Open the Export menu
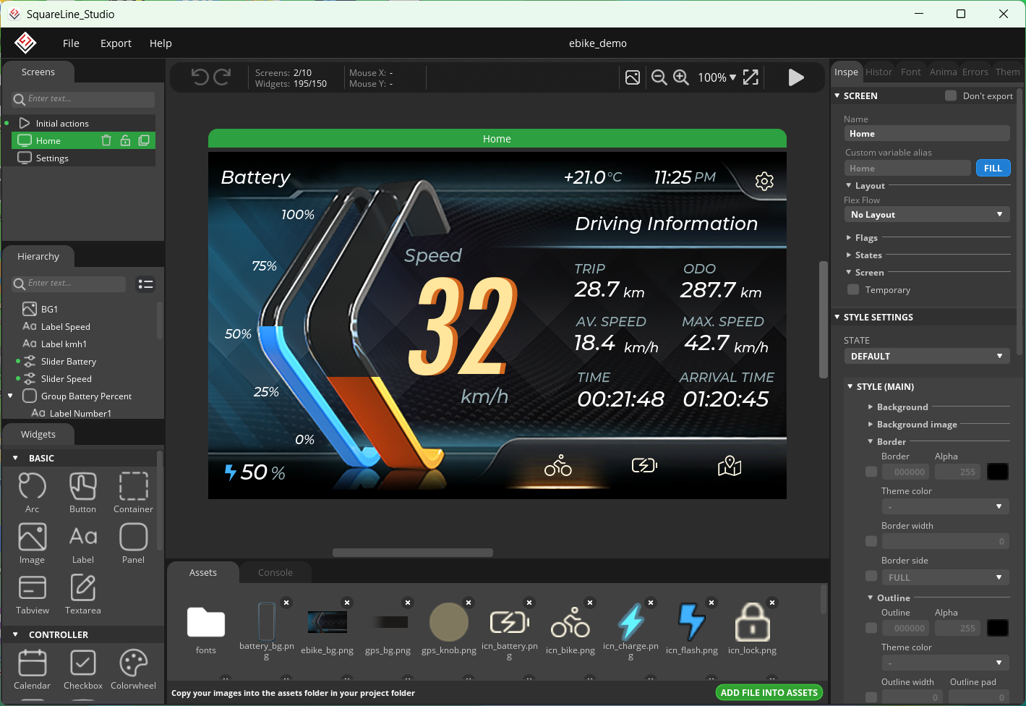Image resolution: width=1026 pixels, height=706 pixels. pos(116,43)
